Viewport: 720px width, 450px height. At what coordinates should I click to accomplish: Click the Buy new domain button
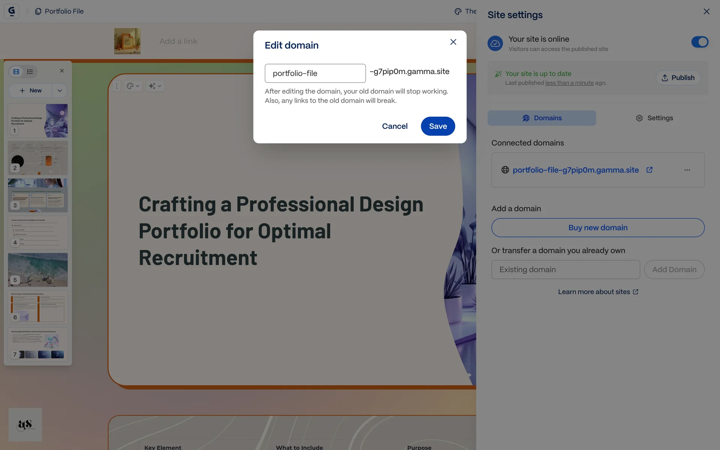point(598,228)
